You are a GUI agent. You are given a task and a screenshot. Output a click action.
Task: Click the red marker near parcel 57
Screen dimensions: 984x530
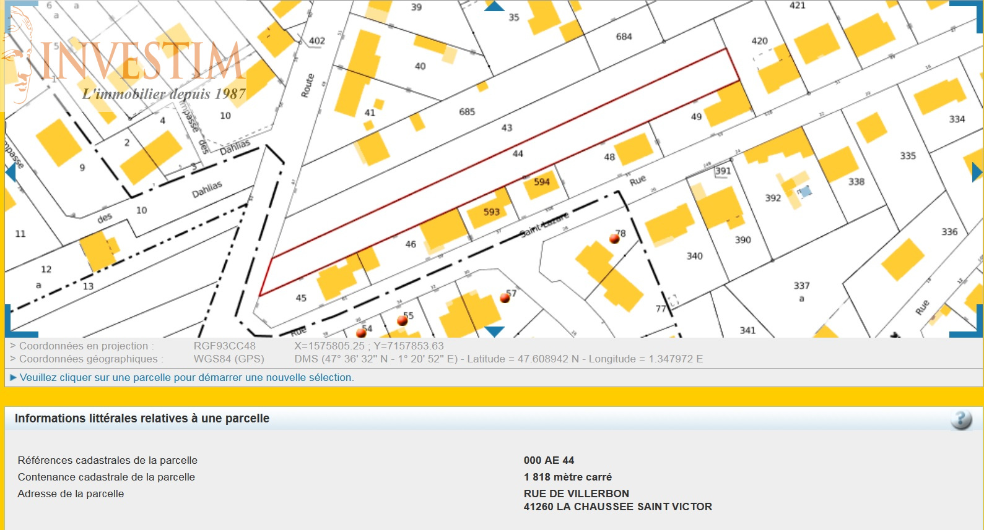505,298
